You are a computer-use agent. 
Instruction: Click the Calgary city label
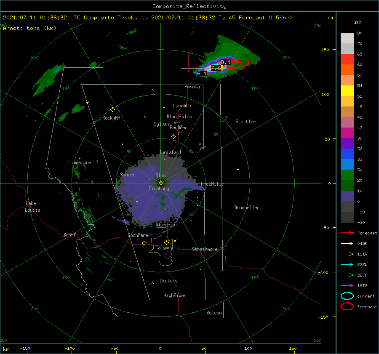164,248
